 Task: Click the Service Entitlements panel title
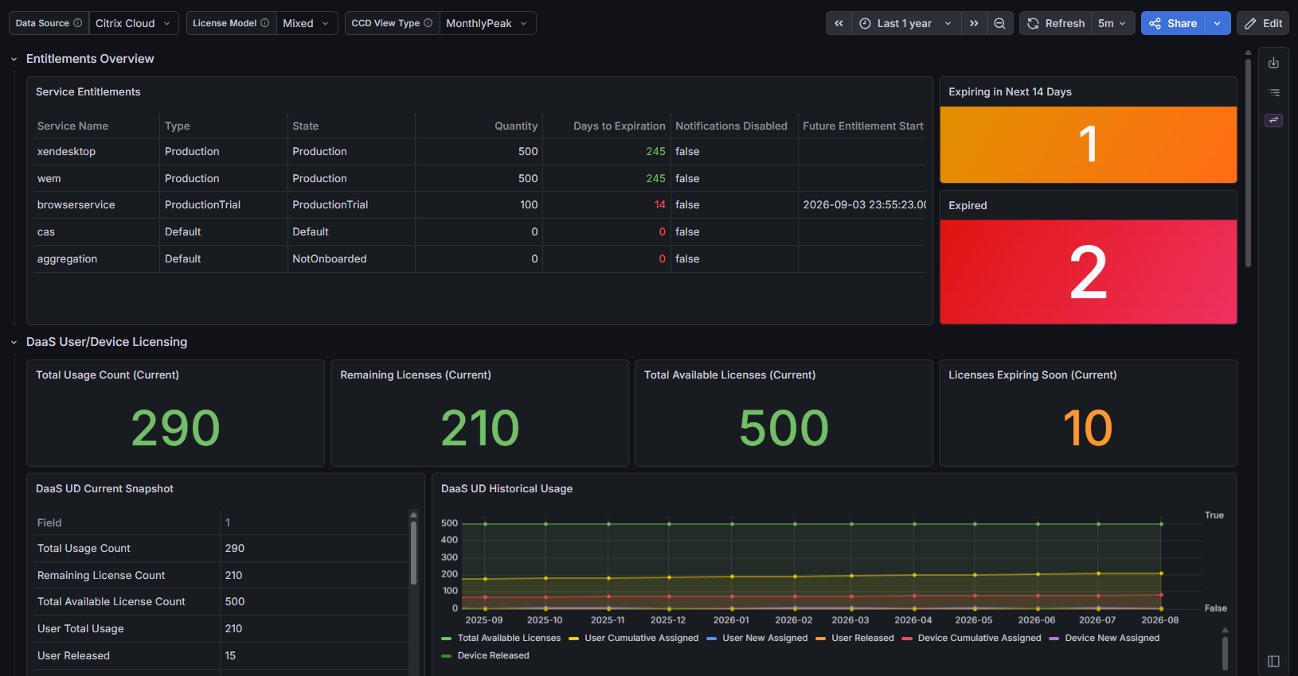click(88, 92)
